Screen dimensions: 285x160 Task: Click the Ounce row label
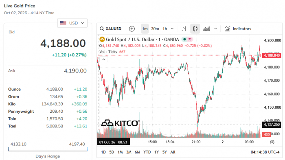14,89
